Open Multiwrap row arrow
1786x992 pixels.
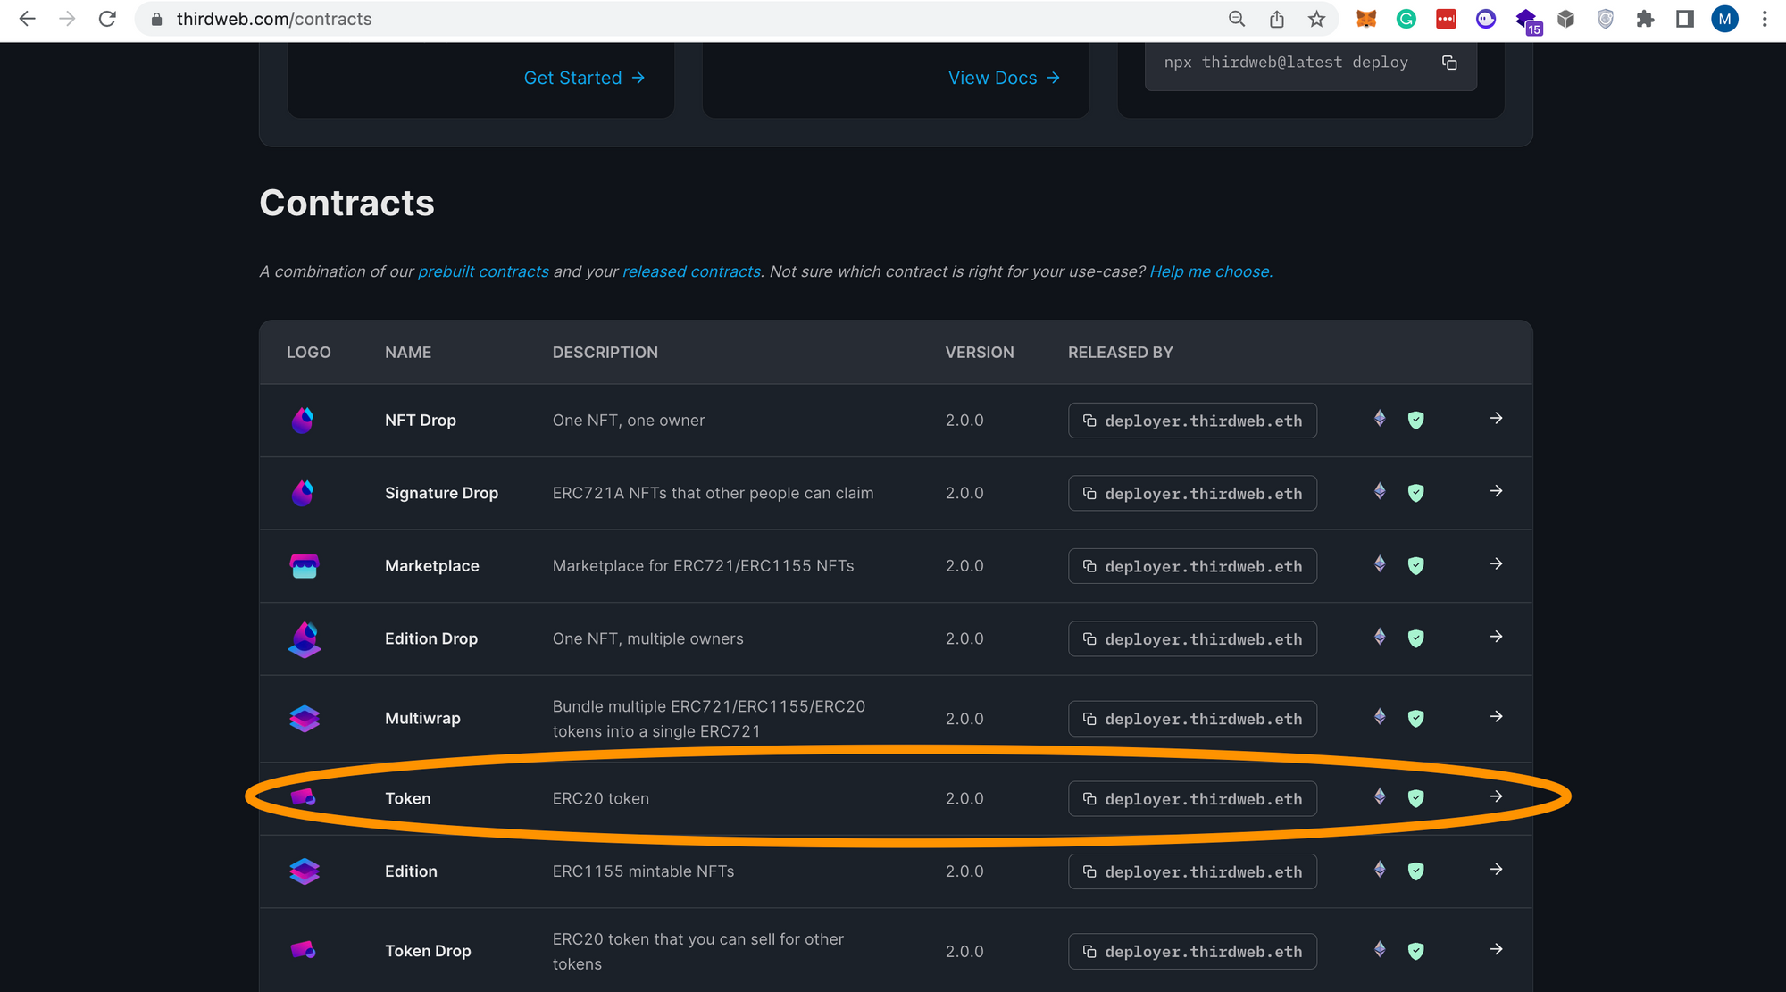[1496, 716]
